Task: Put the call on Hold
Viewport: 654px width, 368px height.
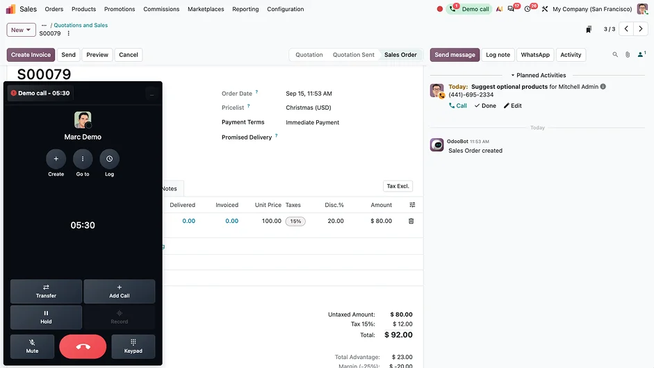Action: point(46,317)
